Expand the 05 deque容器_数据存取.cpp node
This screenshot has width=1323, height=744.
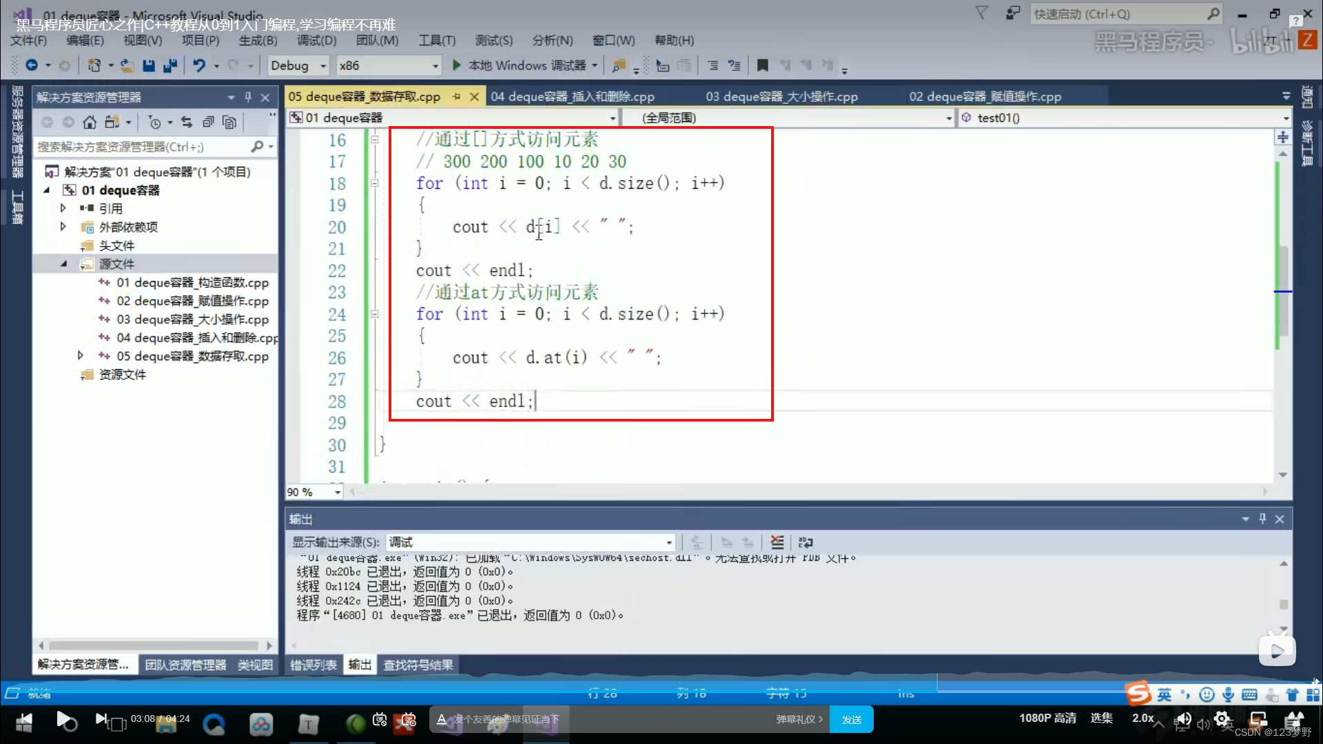[81, 356]
